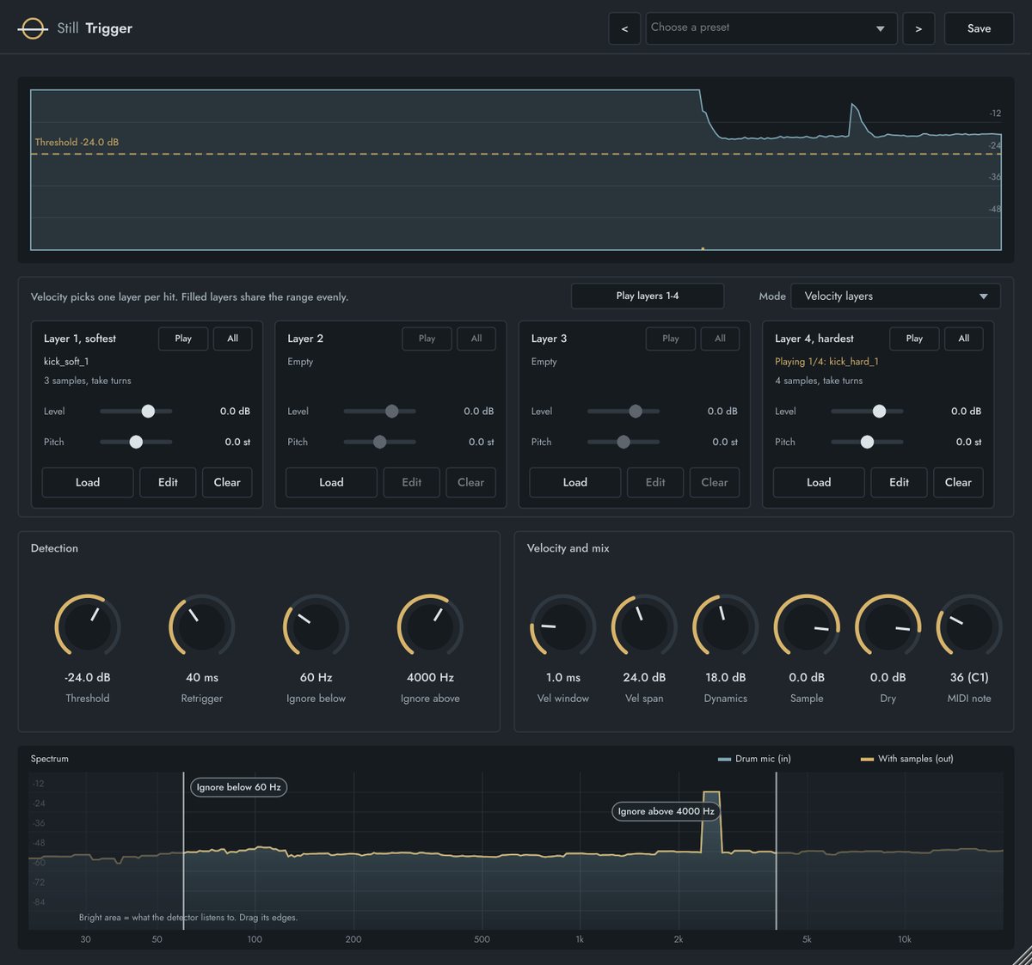Open the Choose a preset dropdown
Image resolution: width=1032 pixels, height=965 pixels.
(771, 28)
